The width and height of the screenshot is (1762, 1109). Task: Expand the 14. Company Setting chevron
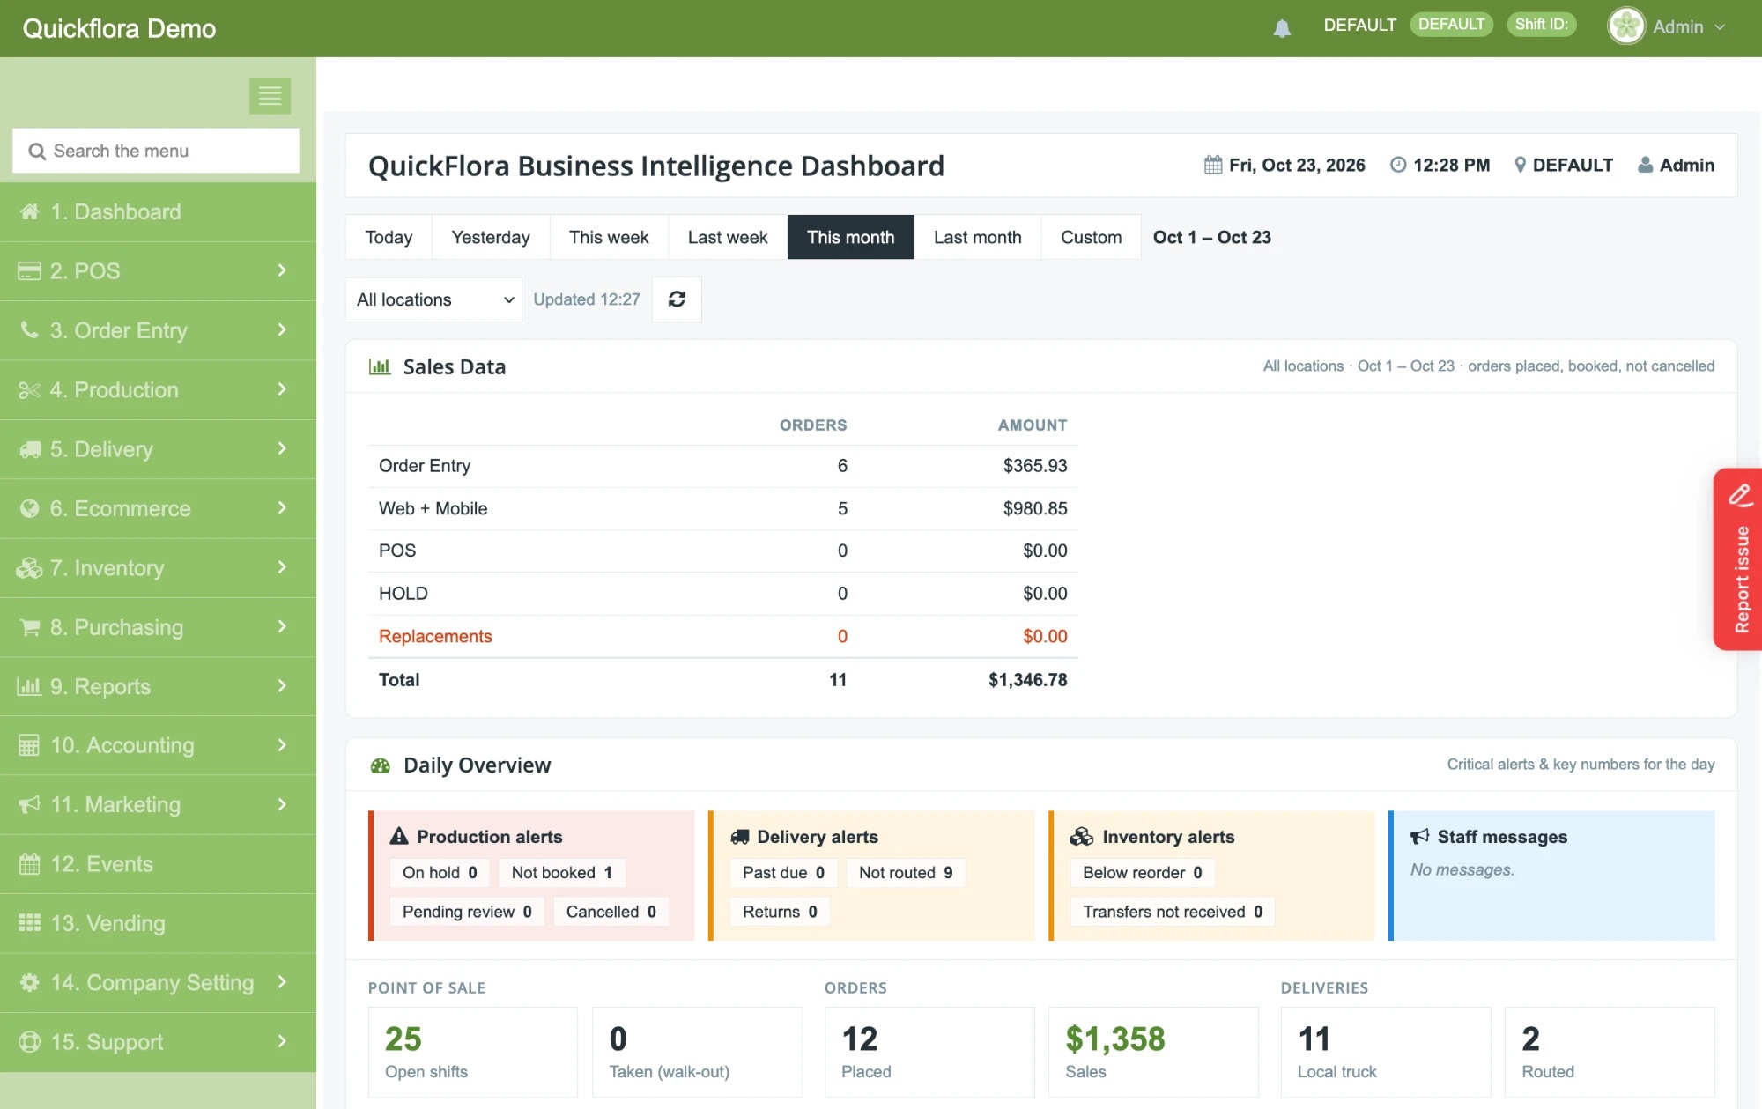pyautogui.click(x=282, y=982)
